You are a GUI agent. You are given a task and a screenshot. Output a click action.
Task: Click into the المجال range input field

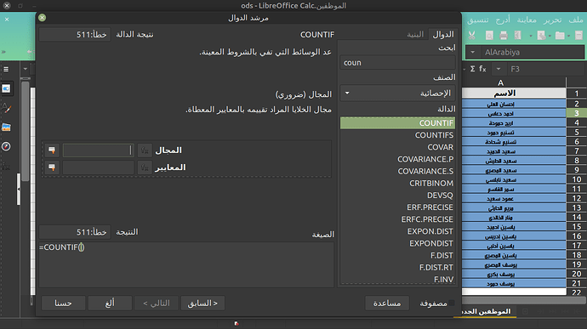(x=98, y=150)
